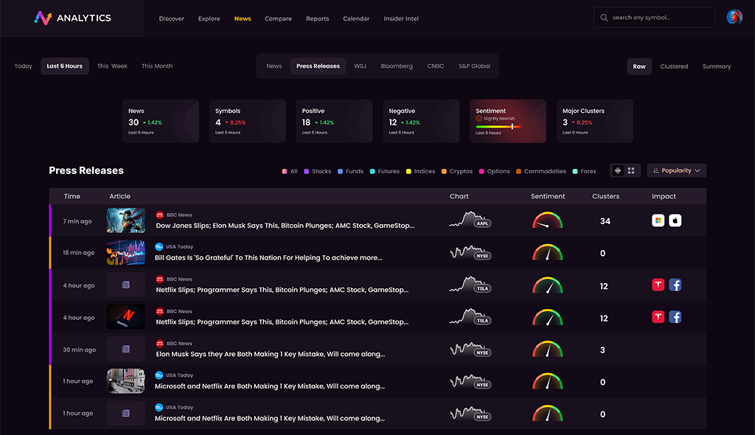Click the search magnifier icon
The width and height of the screenshot is (755, 435).
click(604, 18)
